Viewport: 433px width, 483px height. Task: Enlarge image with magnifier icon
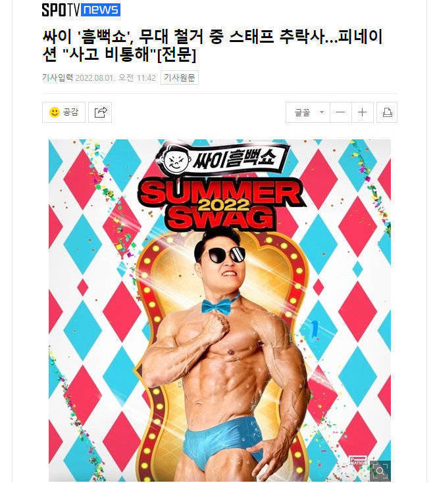tap(380, 471)
